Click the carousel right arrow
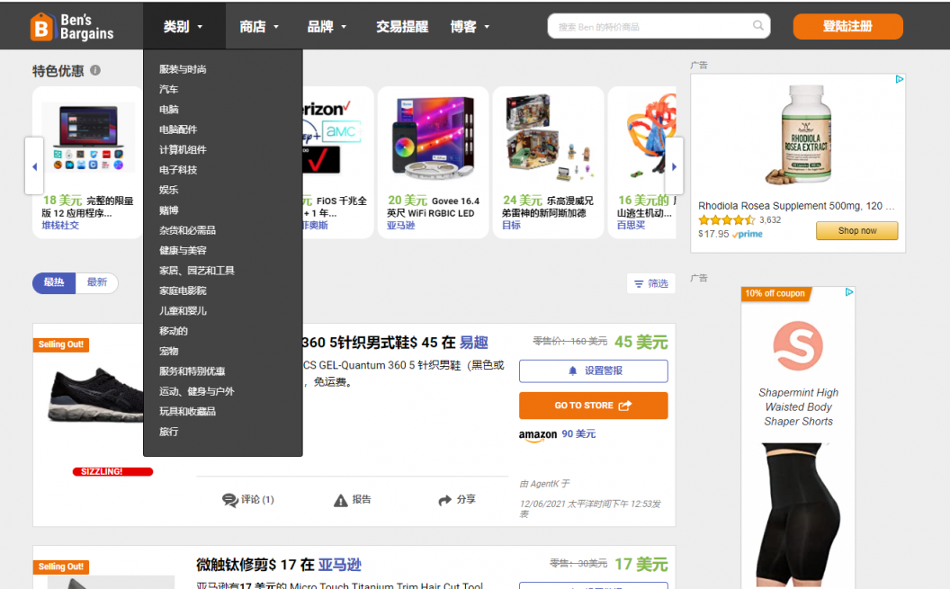The image size is (950, 589). point(674,166)
